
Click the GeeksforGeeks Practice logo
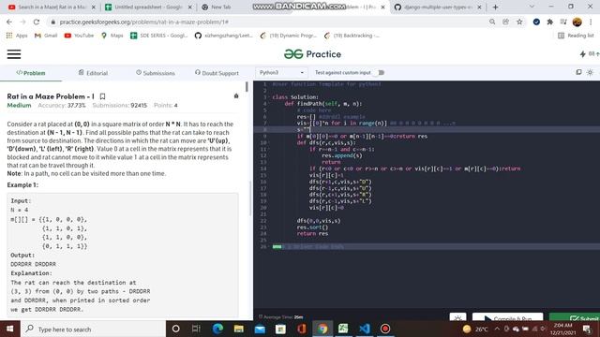pyautogui.click(x=312, y=54)
